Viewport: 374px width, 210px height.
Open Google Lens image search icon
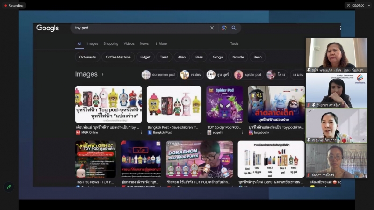pyautogui.click(x=224, y=28)
